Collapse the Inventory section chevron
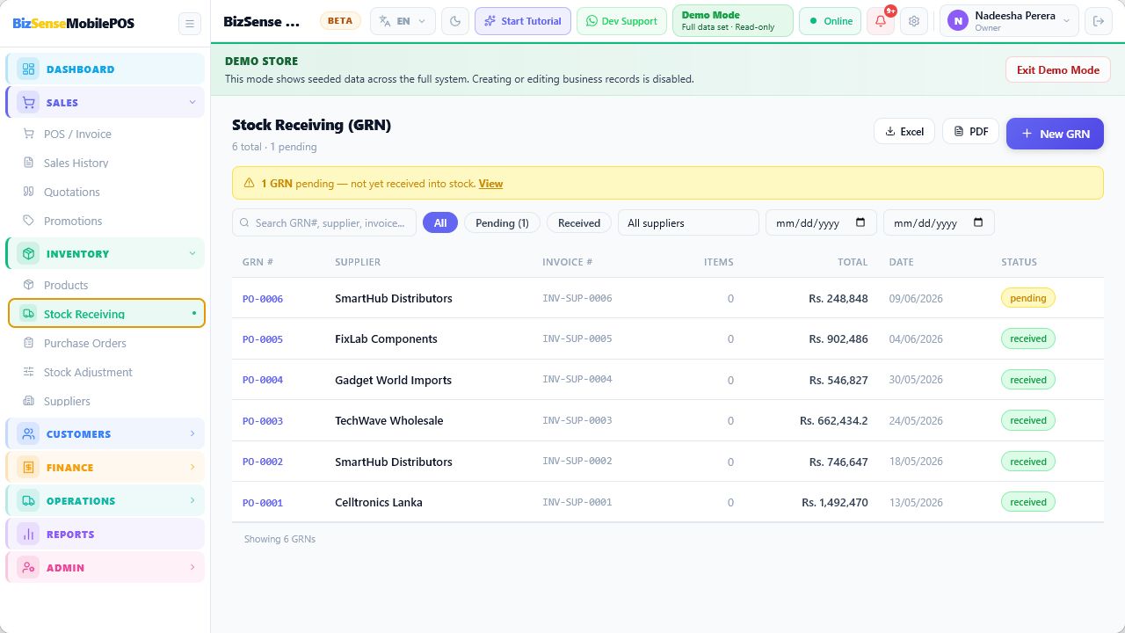Image resolution: width=1125 pixels, height=633 pixels. (x=192, y=254)
